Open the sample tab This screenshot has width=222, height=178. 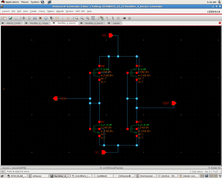[116, 23]
